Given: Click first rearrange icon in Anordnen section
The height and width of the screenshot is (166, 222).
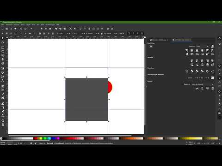Looking at the screenshot, I should (187, 71).
